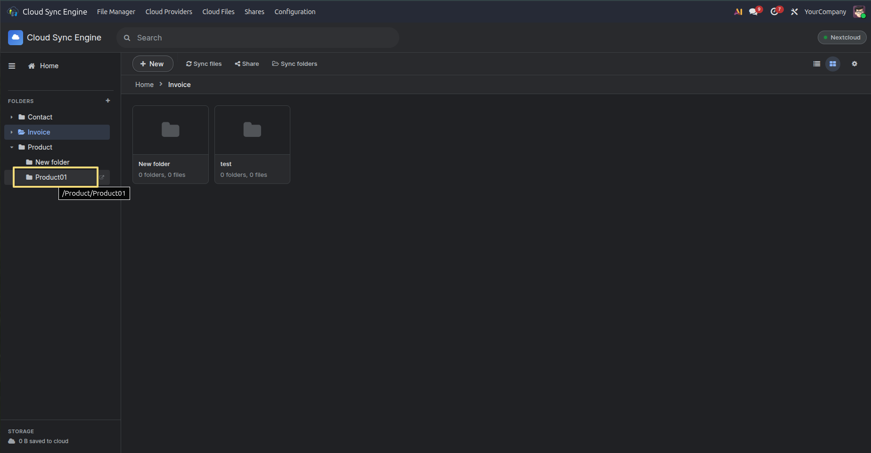
Task: Click the '0 B saved to cloud' storage text
Action: (43, 441)
